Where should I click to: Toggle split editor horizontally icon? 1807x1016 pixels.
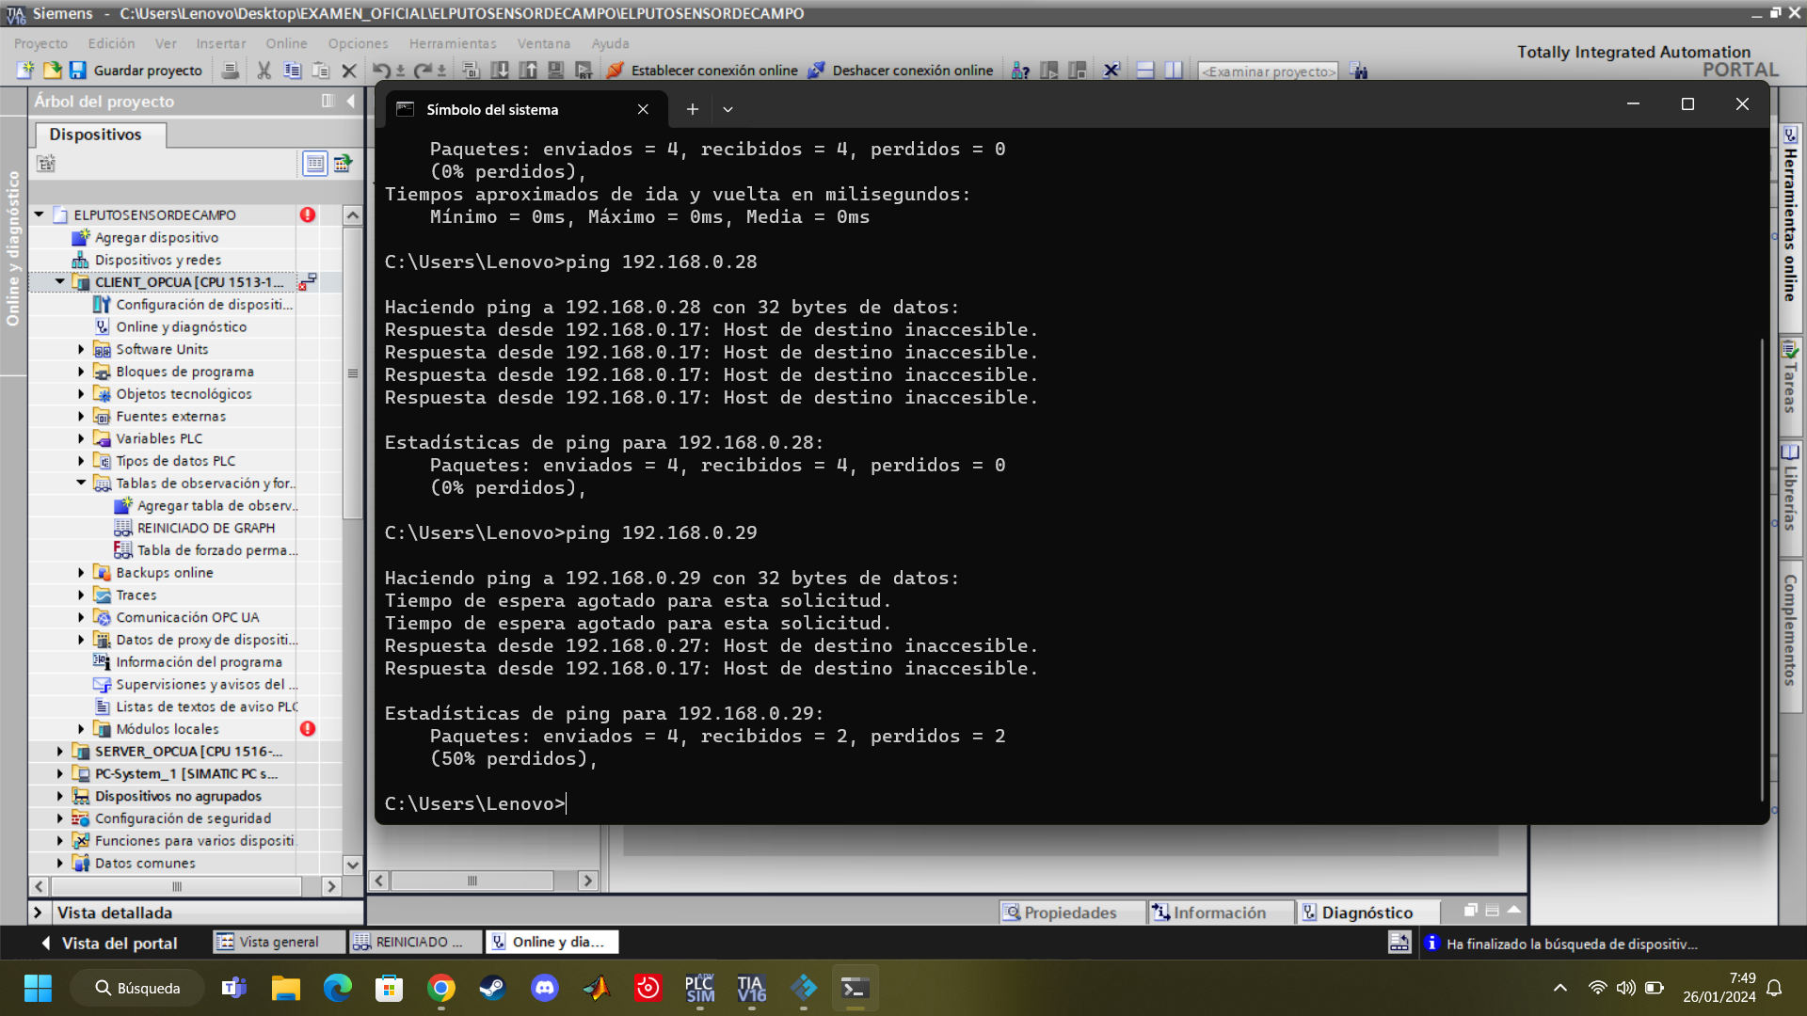click(x=1145, y=71)
